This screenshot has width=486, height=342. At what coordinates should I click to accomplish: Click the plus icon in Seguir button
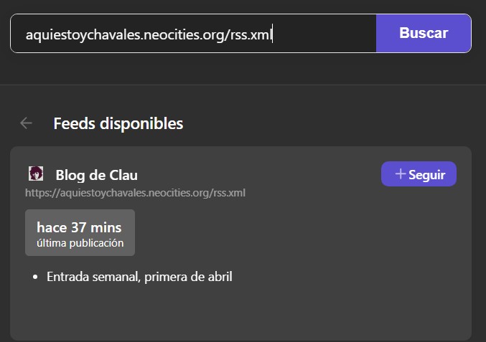click(x=401, y=174)
